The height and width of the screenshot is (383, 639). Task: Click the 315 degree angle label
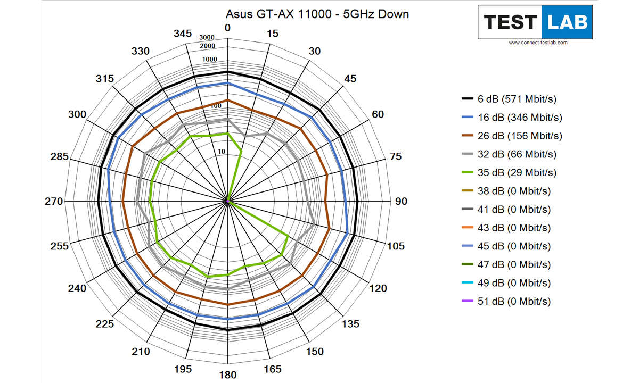(105, 79)
